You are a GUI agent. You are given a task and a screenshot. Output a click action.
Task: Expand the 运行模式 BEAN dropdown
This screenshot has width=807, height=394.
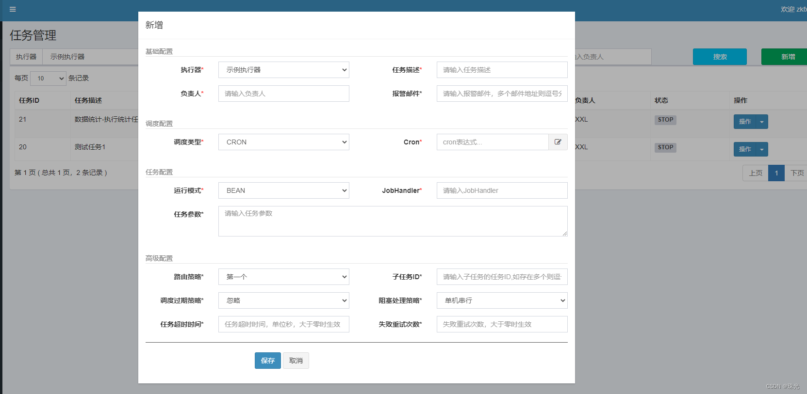(284, 190)
